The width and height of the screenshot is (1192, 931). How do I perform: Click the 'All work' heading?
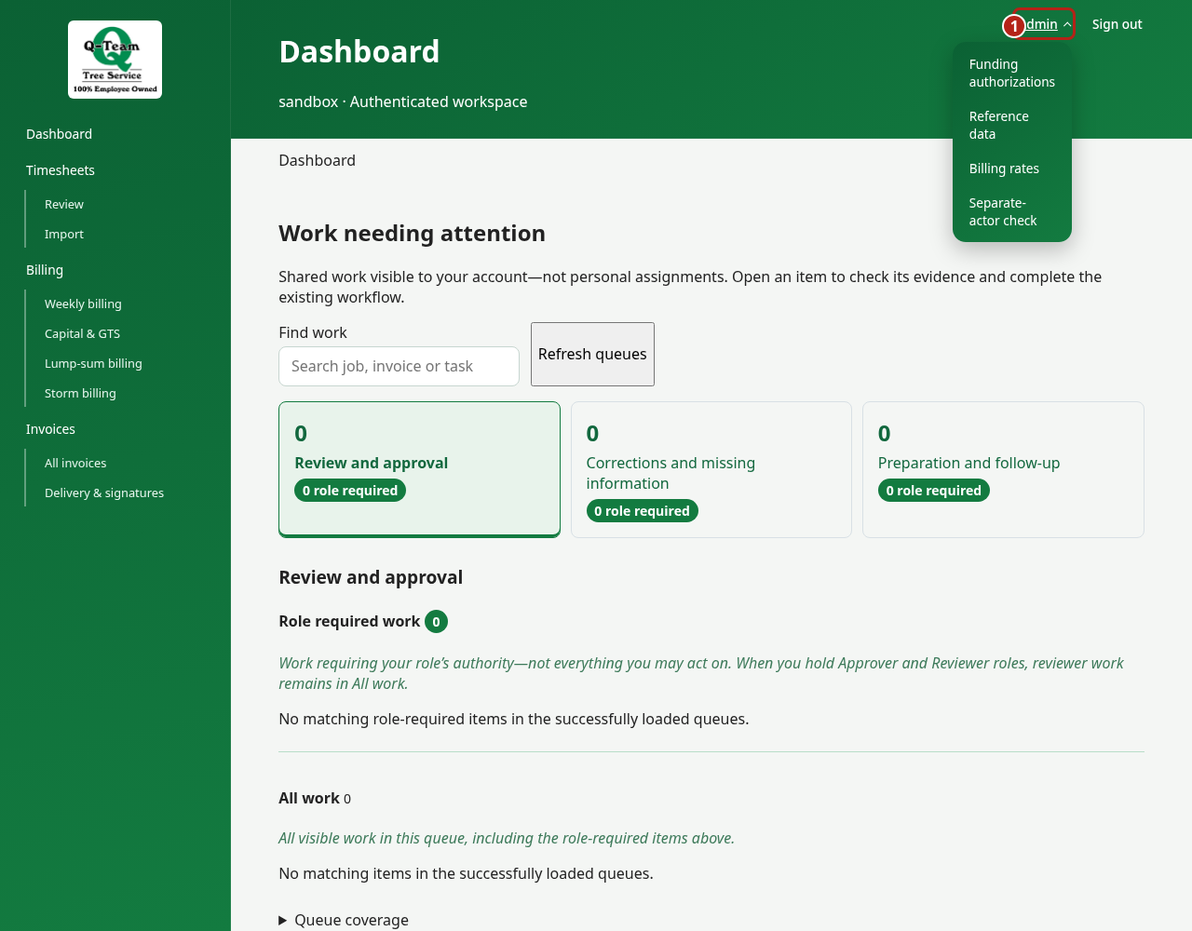click(309, 798)
